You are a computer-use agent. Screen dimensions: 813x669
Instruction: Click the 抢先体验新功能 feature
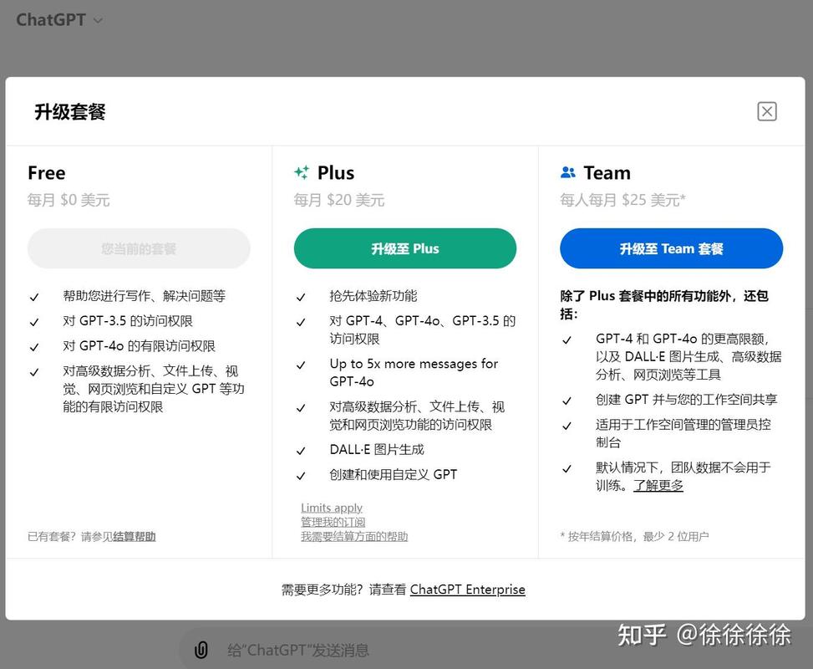pos(373,296)
